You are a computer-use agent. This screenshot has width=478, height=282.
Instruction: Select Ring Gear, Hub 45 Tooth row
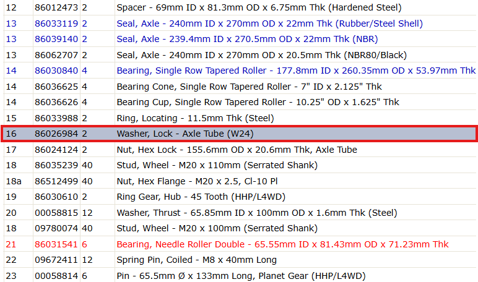click(x=240, y=197)
